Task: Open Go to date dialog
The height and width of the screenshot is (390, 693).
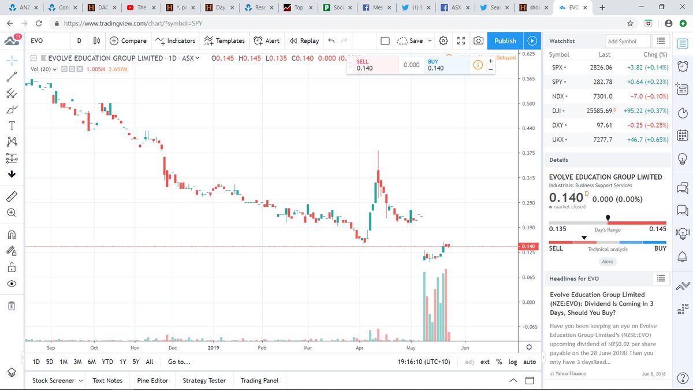Action: click(x=179, y=362)
